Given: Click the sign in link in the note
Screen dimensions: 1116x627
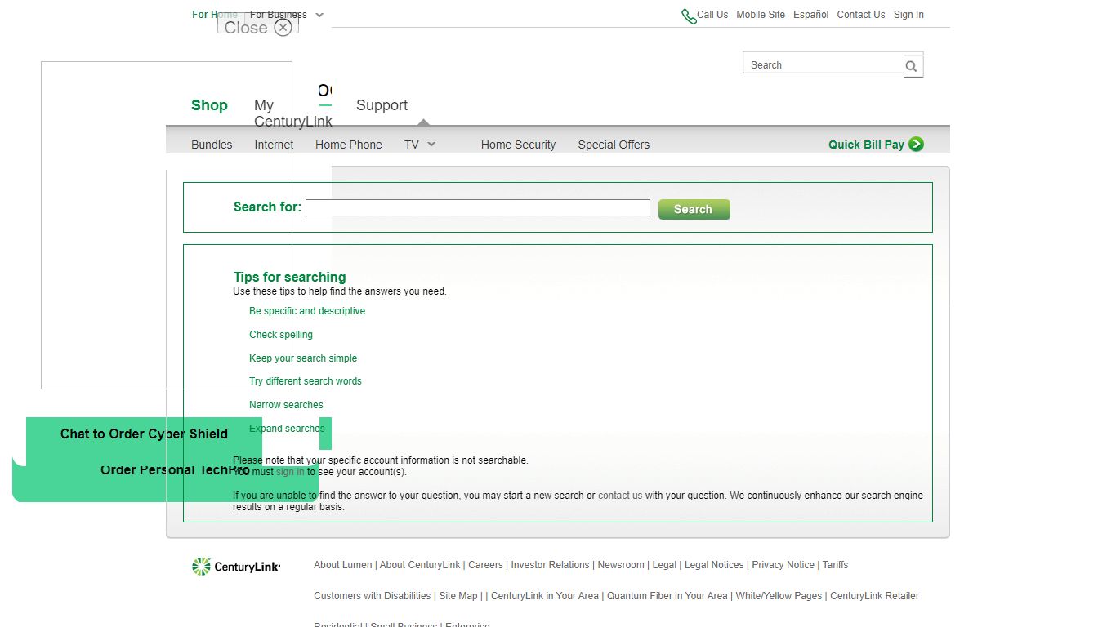Looking at the screenshot, I should point(290,472).
